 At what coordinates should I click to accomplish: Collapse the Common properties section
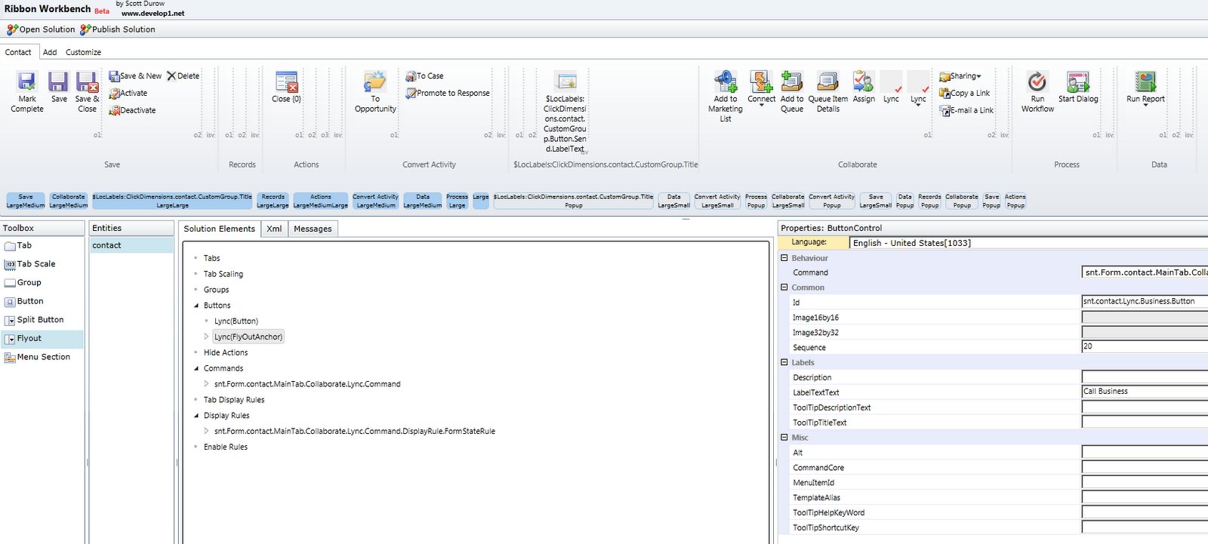[784, 287]
